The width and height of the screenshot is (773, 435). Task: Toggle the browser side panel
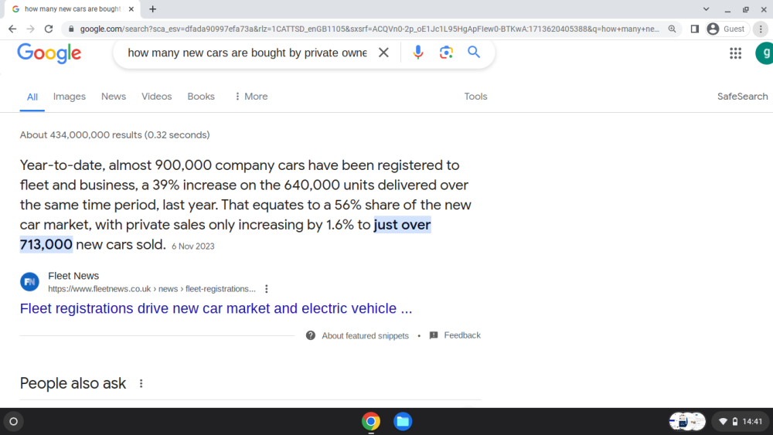pos(695,29)
